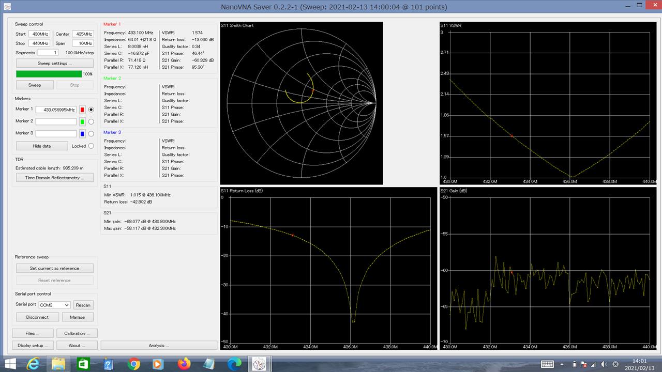This screenshot has height=372, width=662.
Task: Start a sweep with the Sweep button
Action: 35,85
